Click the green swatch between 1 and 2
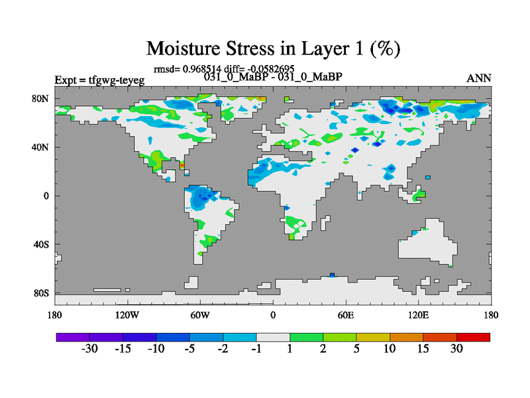This screenshot has height=398, width=530. tap(306, 337)
